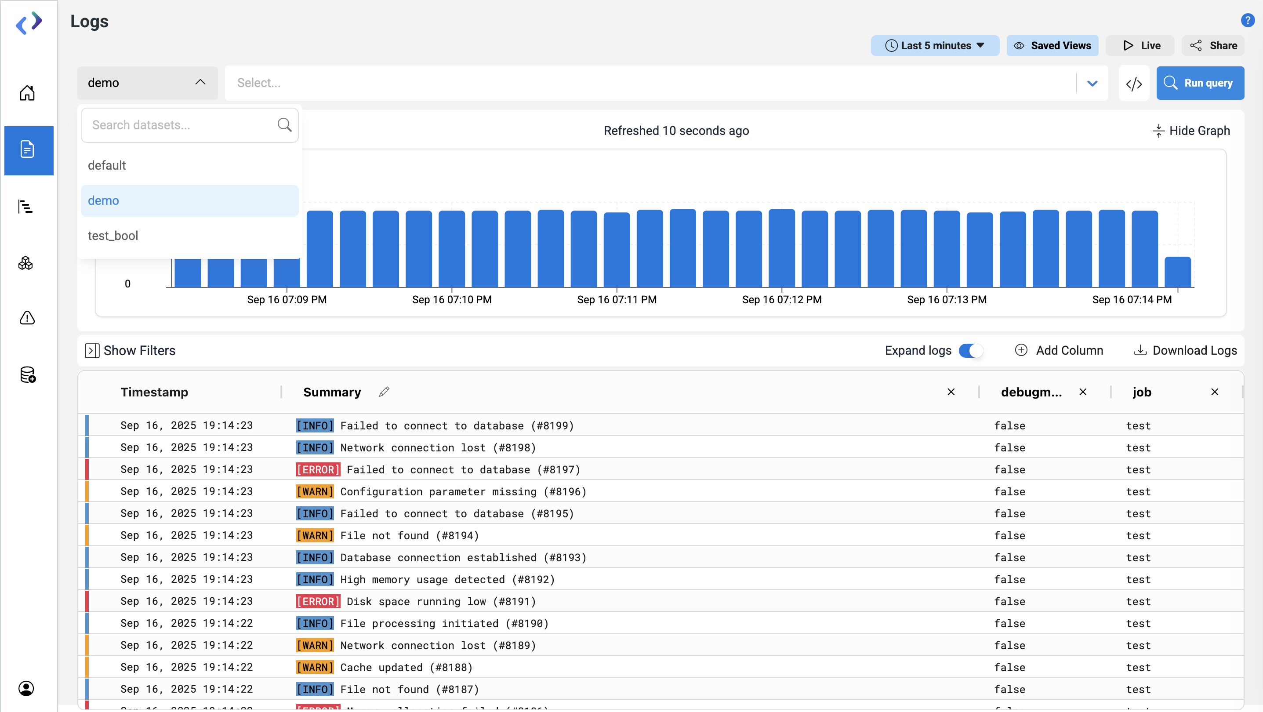This screenshot has height=712, width=1263.
Task: Click the Search datasets input field
Action: 181,125
